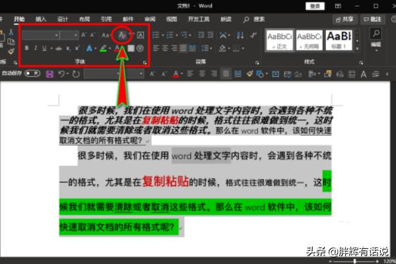Toggle Bold formatting
Screen dimensions: 396x264
[26, 48]
